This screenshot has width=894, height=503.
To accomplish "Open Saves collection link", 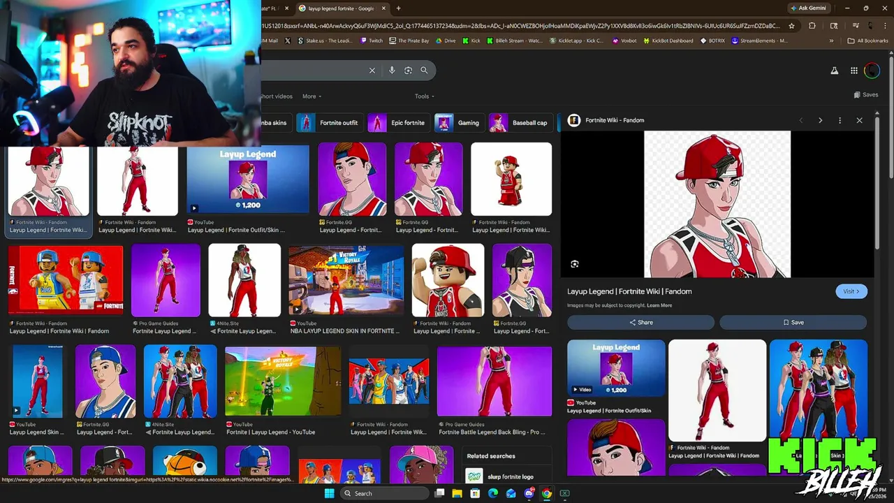I will point(866,95).
